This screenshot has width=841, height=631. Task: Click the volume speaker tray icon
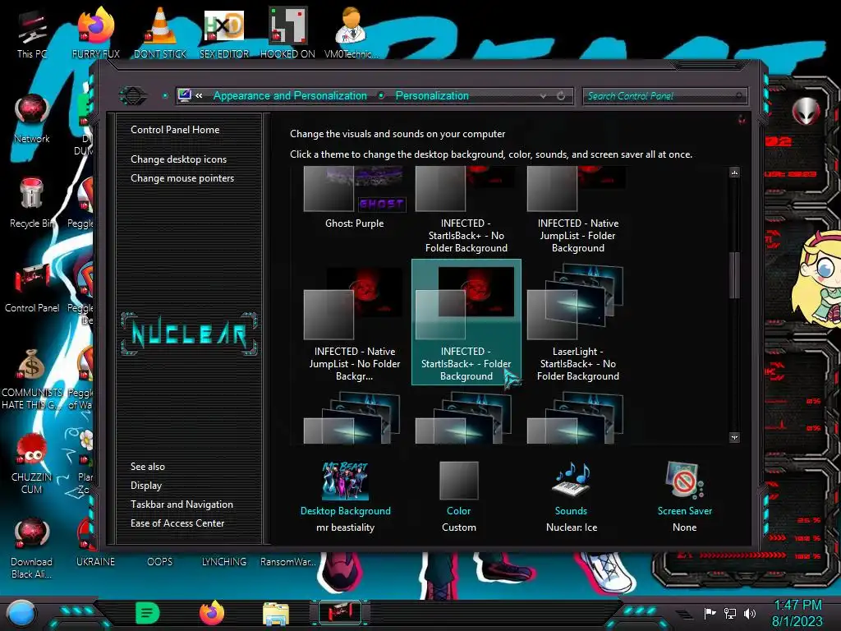[750, 613]
